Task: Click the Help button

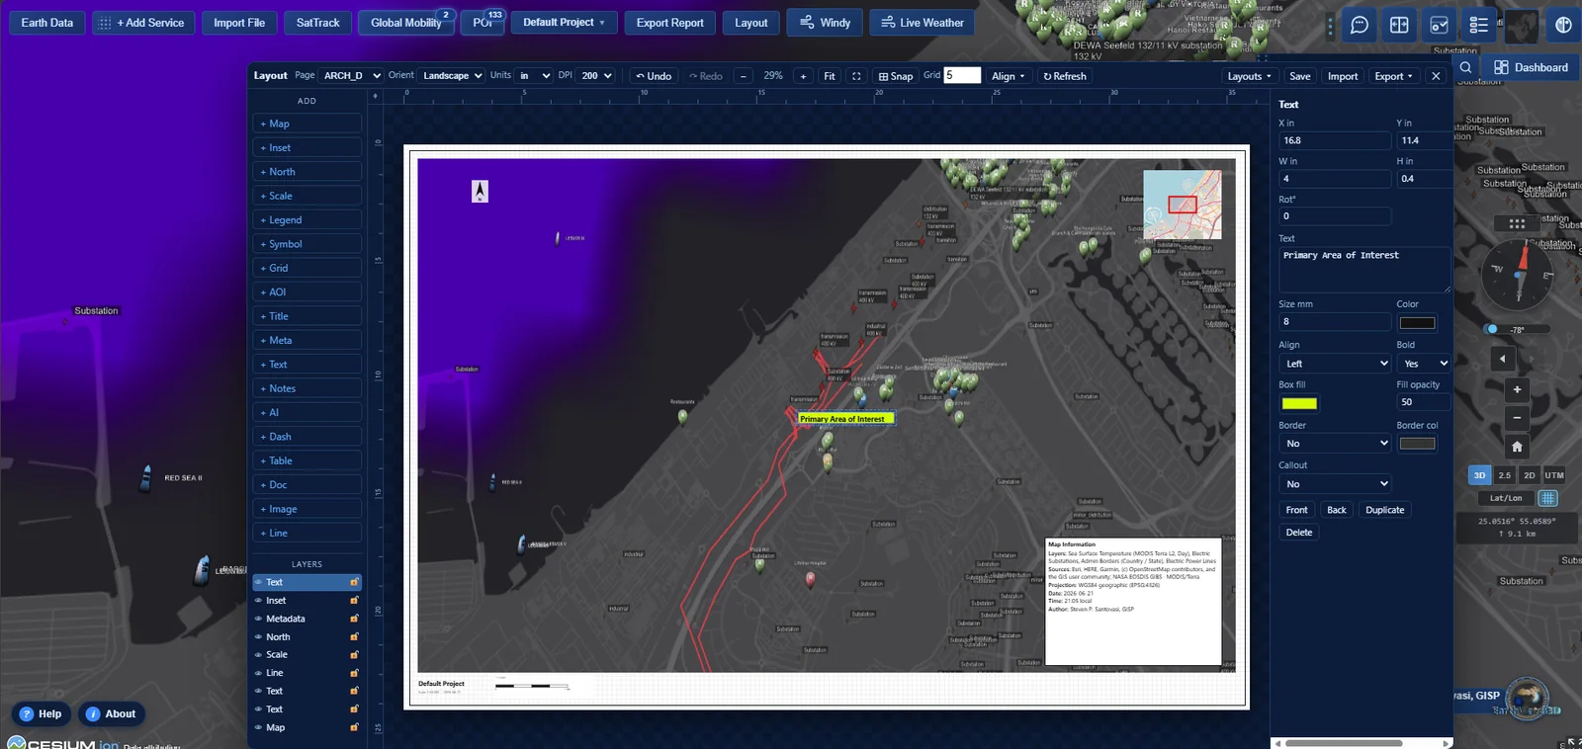Action: [41, 713]
